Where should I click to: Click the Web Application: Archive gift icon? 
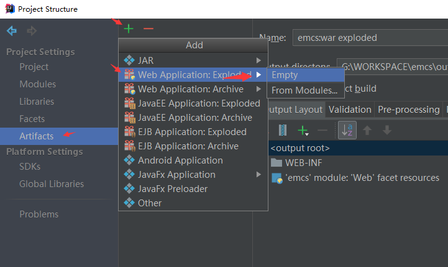[x=130, y=89]
